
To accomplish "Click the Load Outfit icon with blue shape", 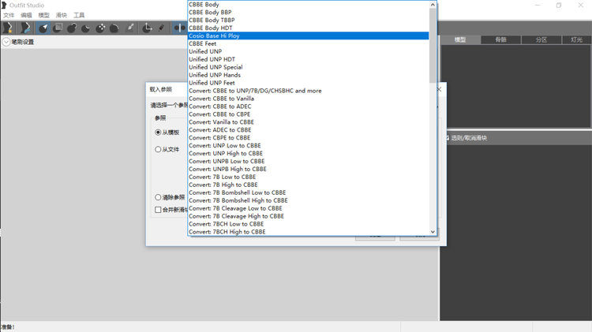I will 25,28.
